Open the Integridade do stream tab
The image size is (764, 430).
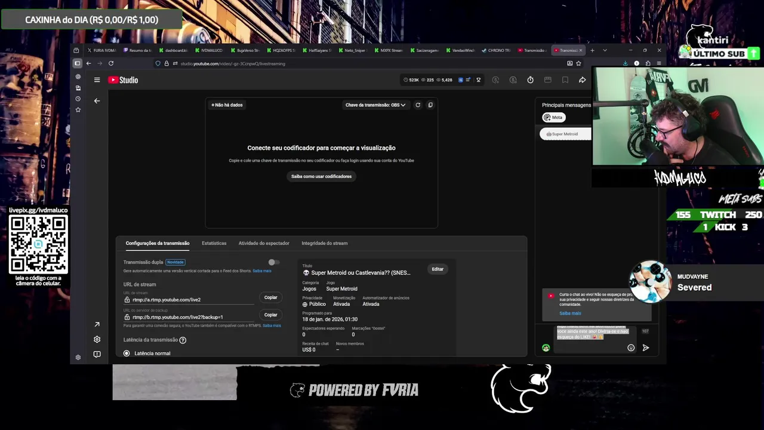[325, 243]
